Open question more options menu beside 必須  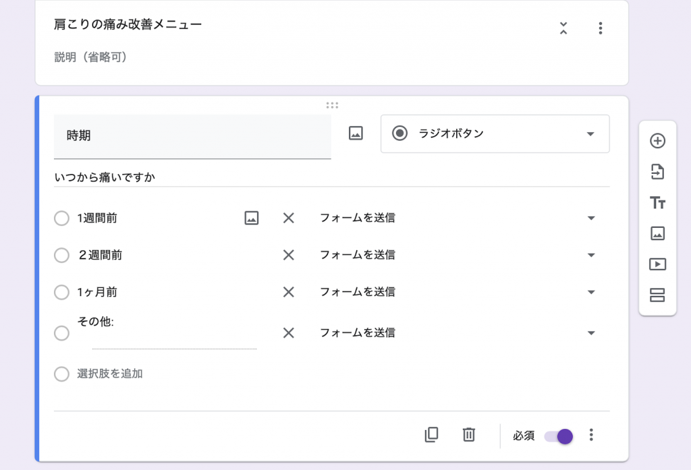click(591, 435)
